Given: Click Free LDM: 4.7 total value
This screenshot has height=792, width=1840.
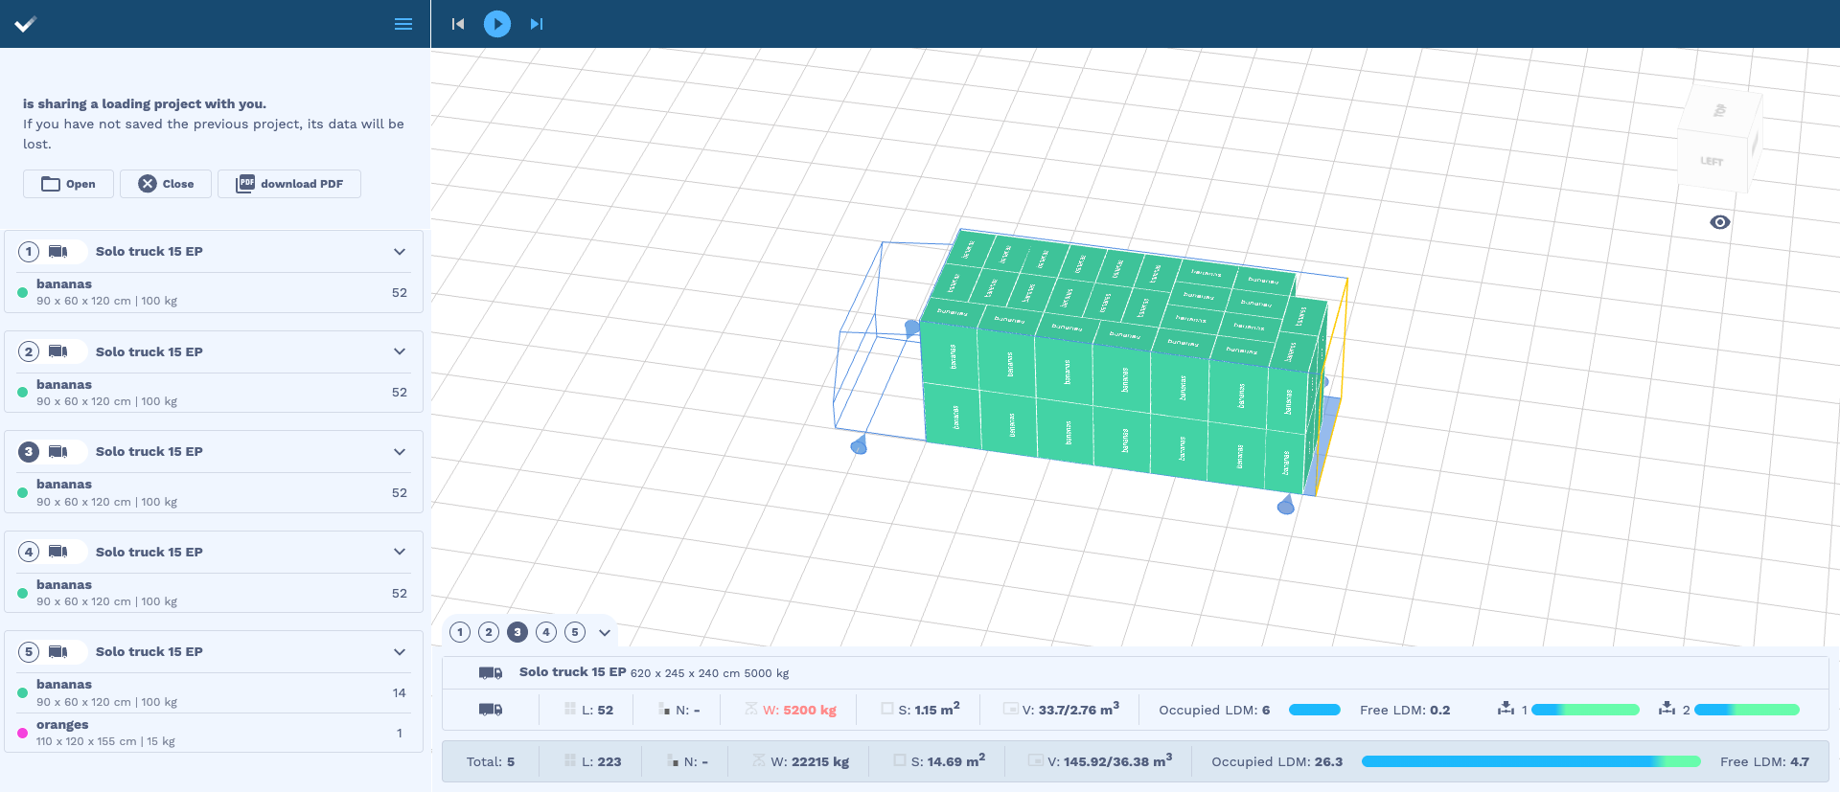Looking at the screenshot, I should pyautogui.click(x=1764, y=762).
